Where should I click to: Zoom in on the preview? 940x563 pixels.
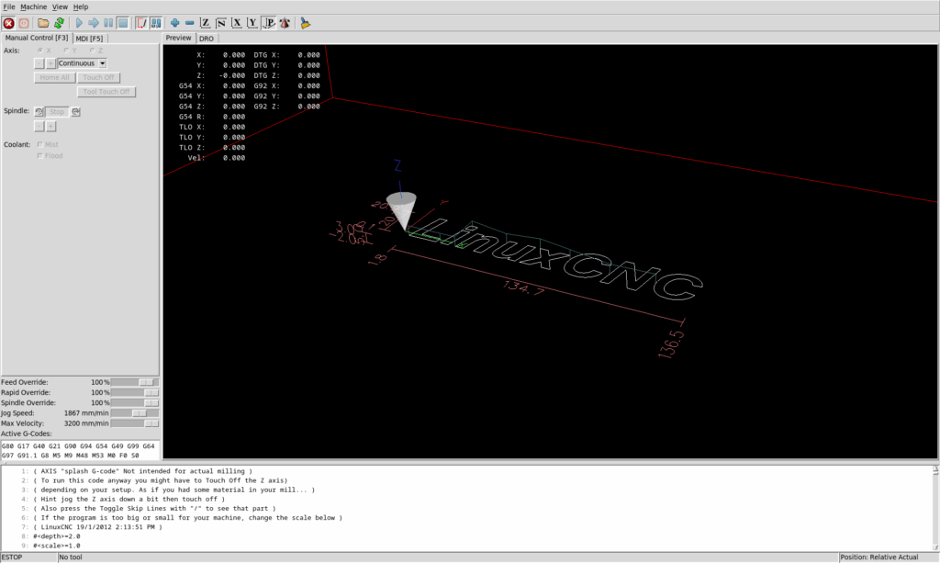175,22
